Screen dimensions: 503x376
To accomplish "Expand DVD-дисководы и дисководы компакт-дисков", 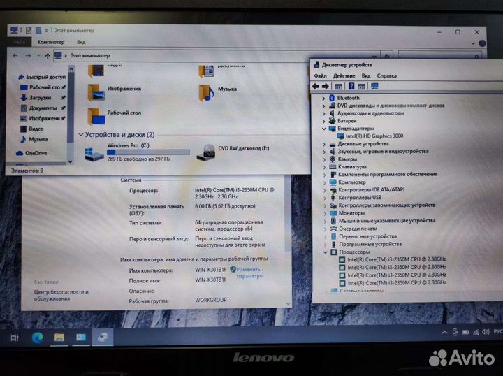I will 323,106.
